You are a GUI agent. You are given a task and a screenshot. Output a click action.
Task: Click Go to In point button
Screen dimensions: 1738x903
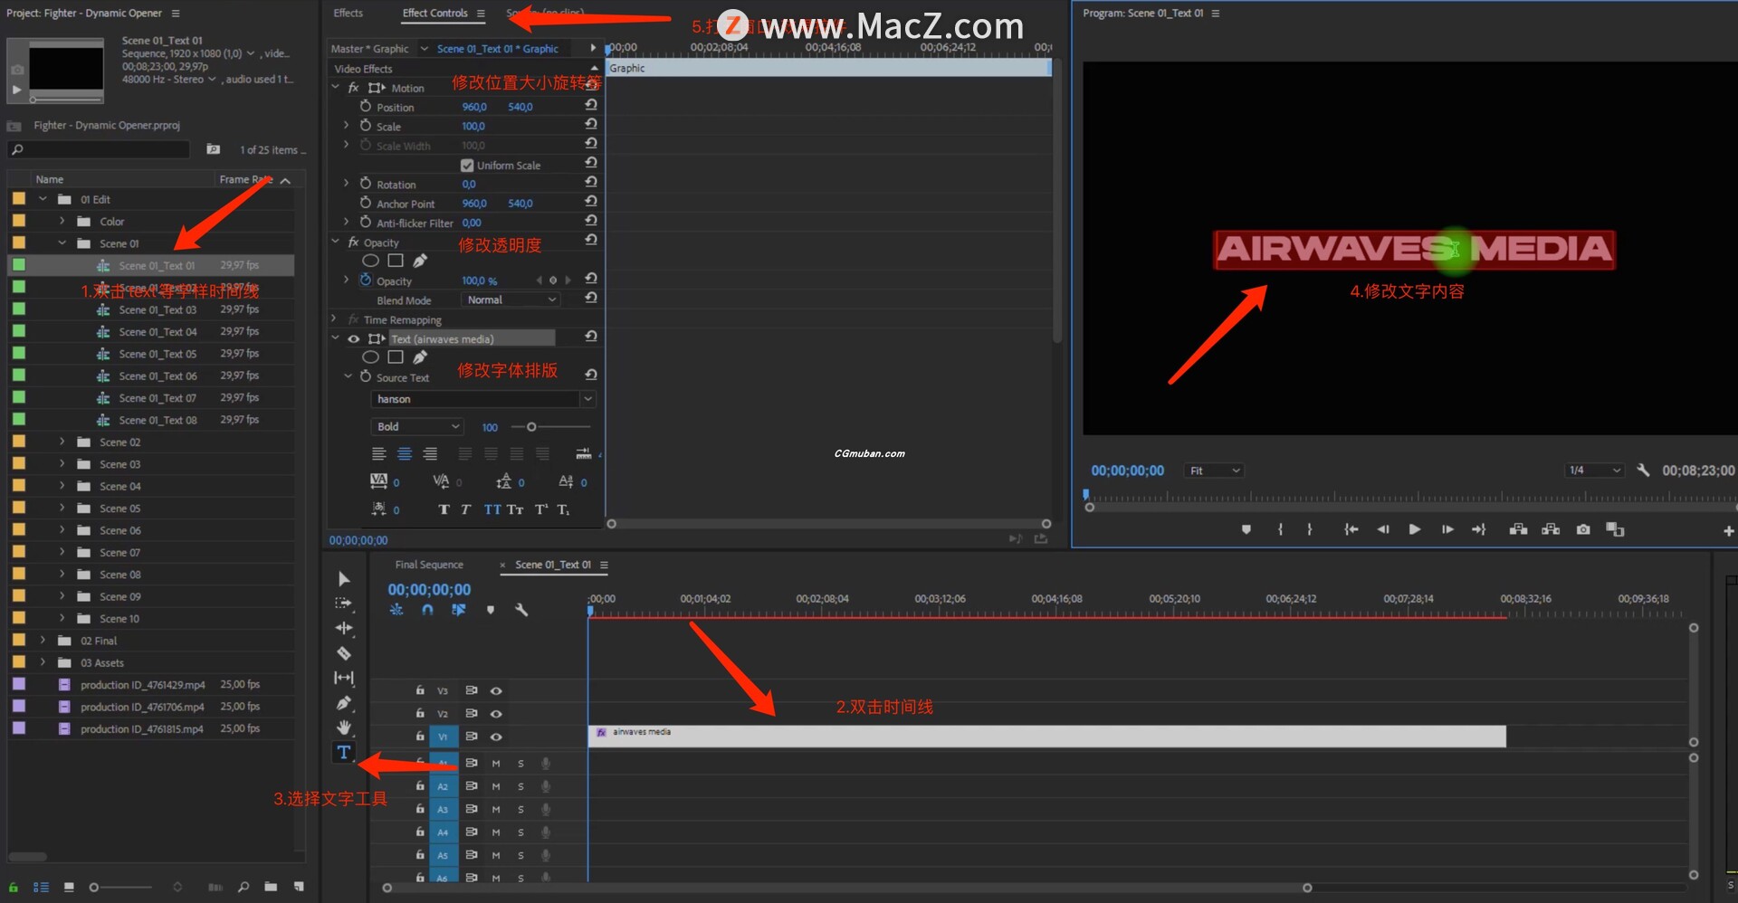pos(1351,529)
